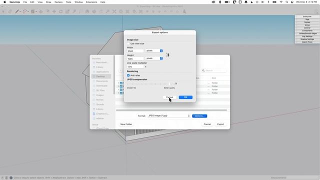Expand the Scenes tray panel
320x180 pixels.
pyautogui.click(x=307, y=22)
